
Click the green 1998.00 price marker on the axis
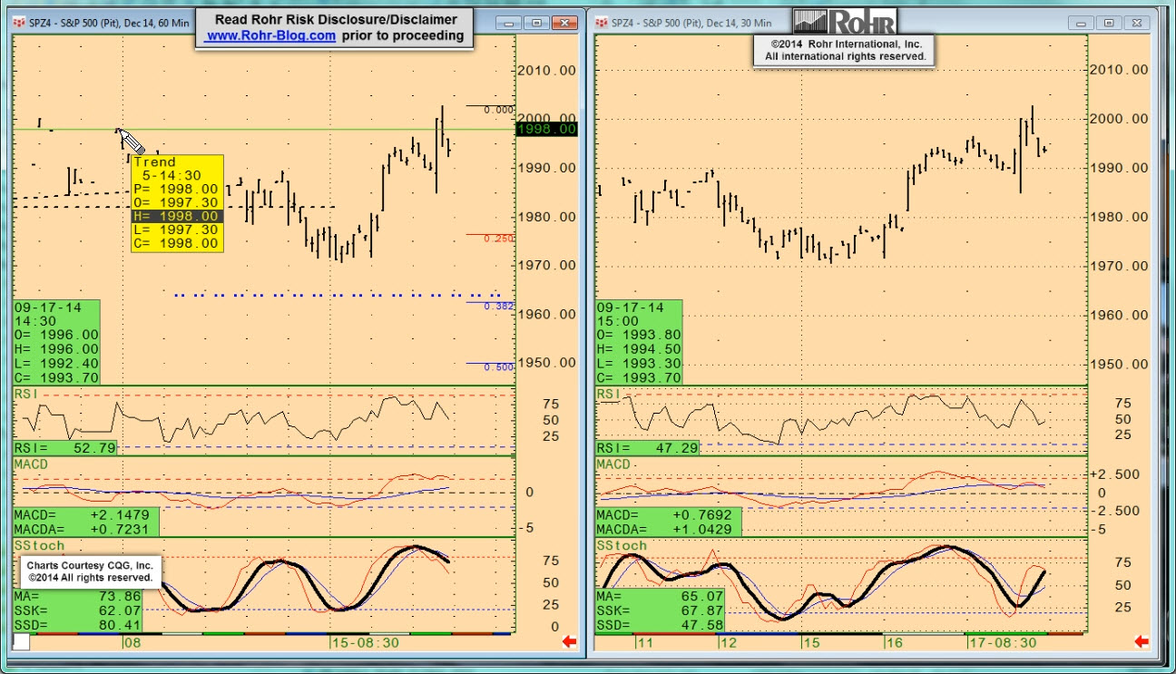(546, 129)
